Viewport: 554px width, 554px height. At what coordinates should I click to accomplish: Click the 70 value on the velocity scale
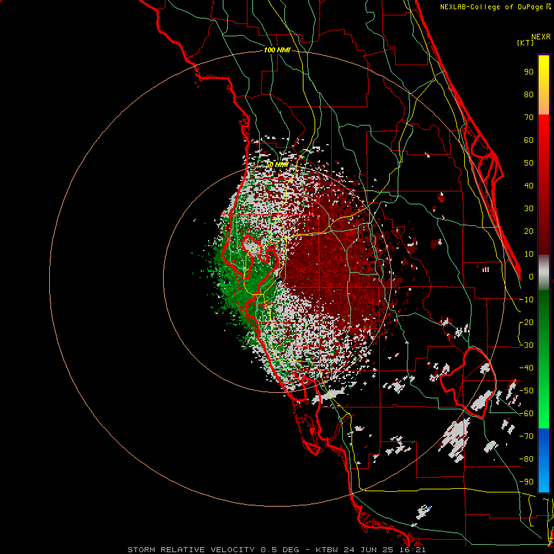(529, 118)
